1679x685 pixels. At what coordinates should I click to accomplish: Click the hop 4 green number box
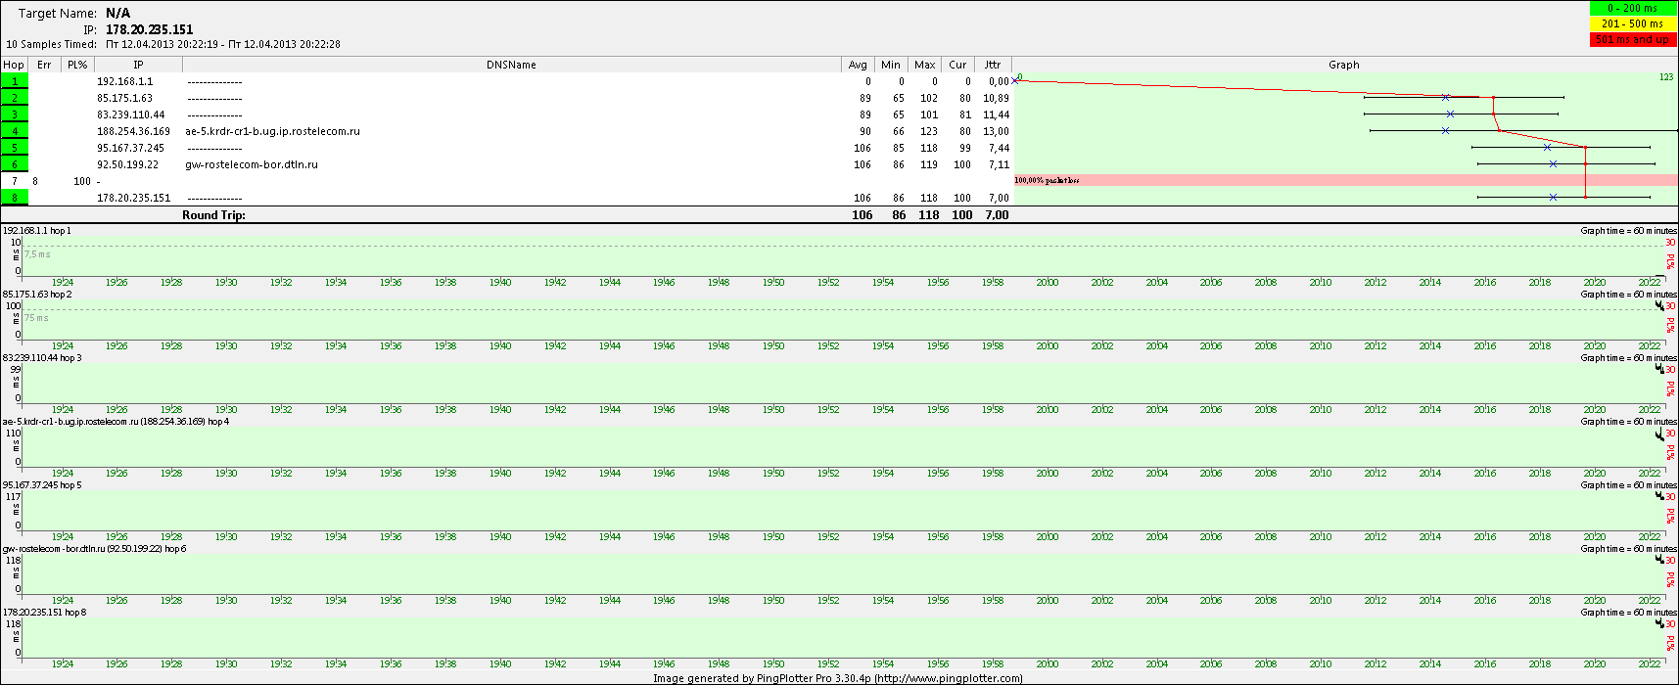tap(15, 131)
